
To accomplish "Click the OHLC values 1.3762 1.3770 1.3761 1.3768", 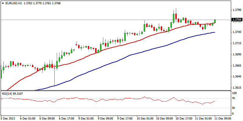I will [42, 3].
